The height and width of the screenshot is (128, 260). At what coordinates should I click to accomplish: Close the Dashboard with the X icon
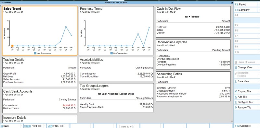[x=232, y=3]
